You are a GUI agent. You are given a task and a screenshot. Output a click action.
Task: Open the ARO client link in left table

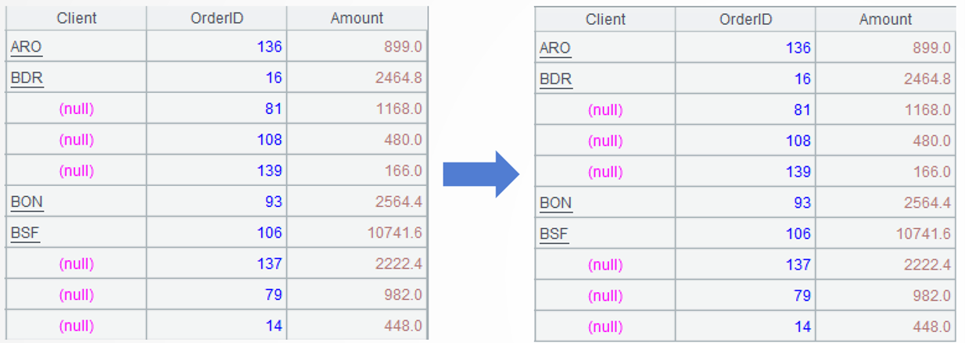point(26,47)
